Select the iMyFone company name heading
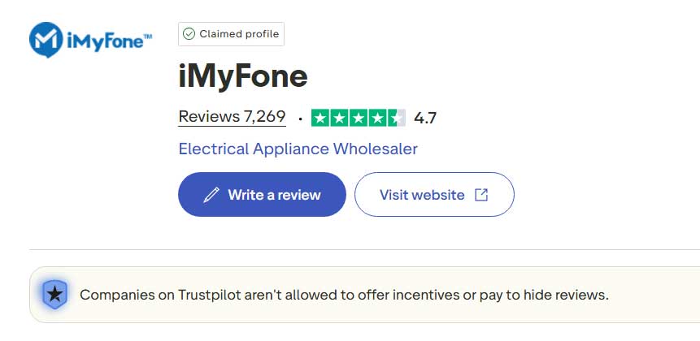This screenshot has width=700, height=341. point(242,76)
